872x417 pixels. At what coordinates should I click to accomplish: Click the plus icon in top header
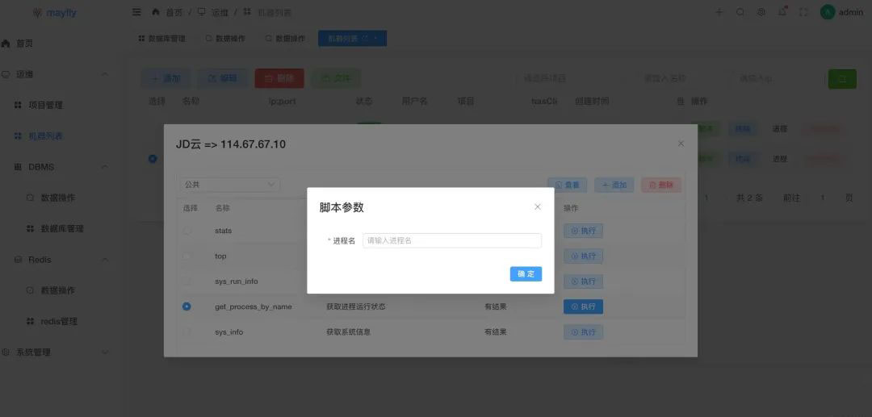719,12
